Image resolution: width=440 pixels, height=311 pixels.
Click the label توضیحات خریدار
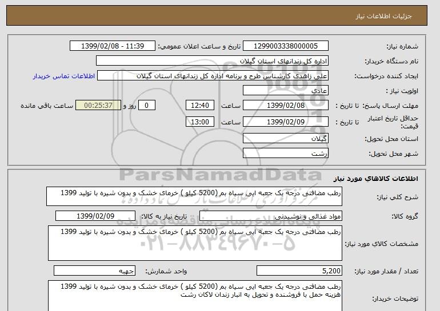click(x=395, y=298)
